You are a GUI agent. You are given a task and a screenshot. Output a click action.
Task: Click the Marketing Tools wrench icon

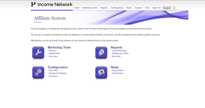click(38, 53)
